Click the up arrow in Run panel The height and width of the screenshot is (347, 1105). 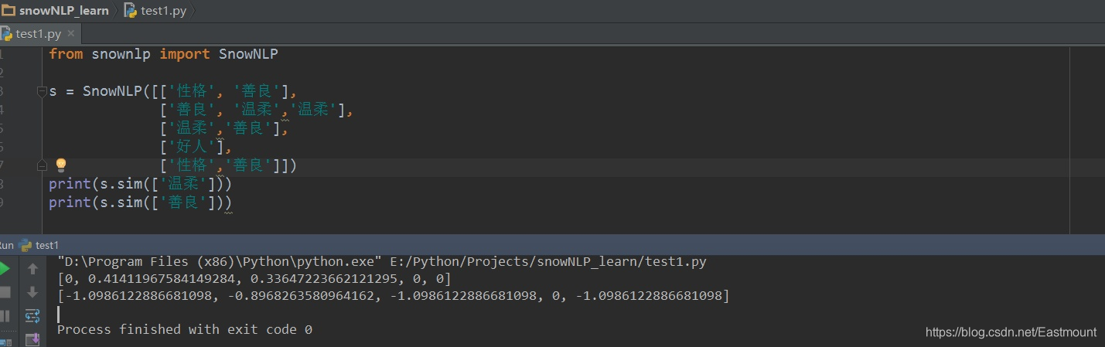coord(32,269)
